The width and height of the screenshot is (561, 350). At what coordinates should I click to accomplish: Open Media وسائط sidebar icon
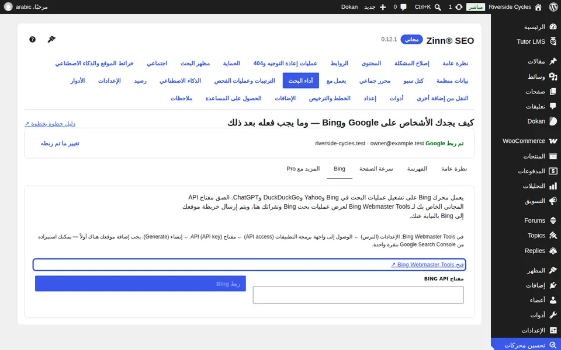553,76
